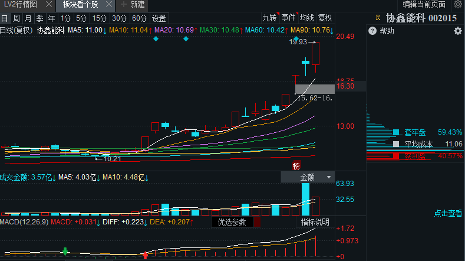Open the 金额 volume type dropdown
The width and height of the screenshot is (465, 261).
pos(308,177)
